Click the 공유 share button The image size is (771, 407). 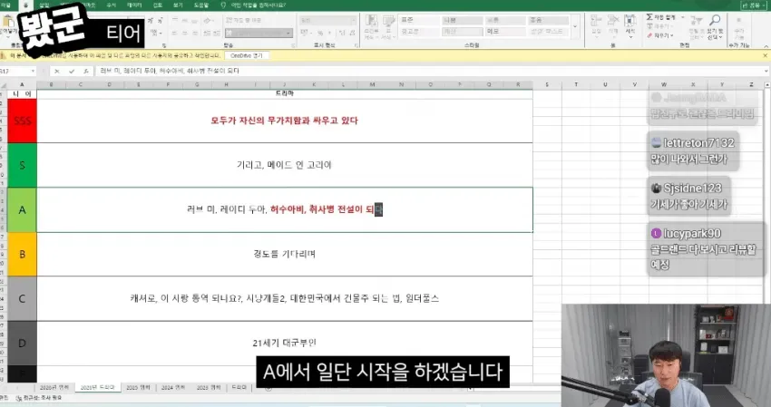coord(756,5)
